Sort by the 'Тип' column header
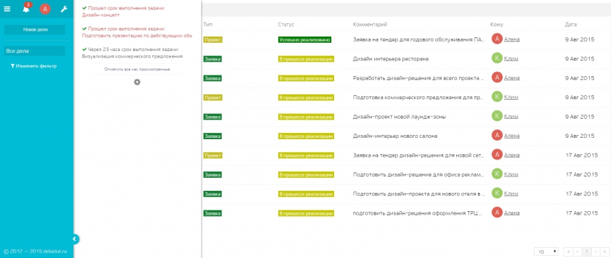 point(208,24)
